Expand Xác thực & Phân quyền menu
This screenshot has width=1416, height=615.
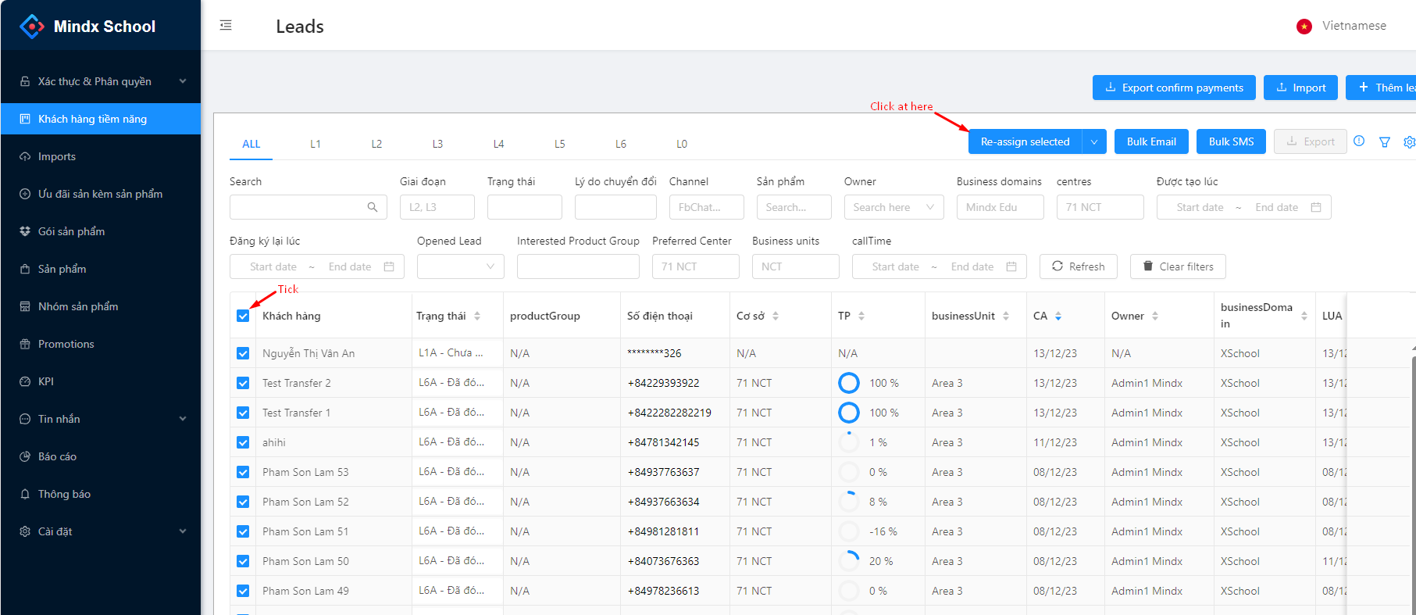[x=101, y=81]
